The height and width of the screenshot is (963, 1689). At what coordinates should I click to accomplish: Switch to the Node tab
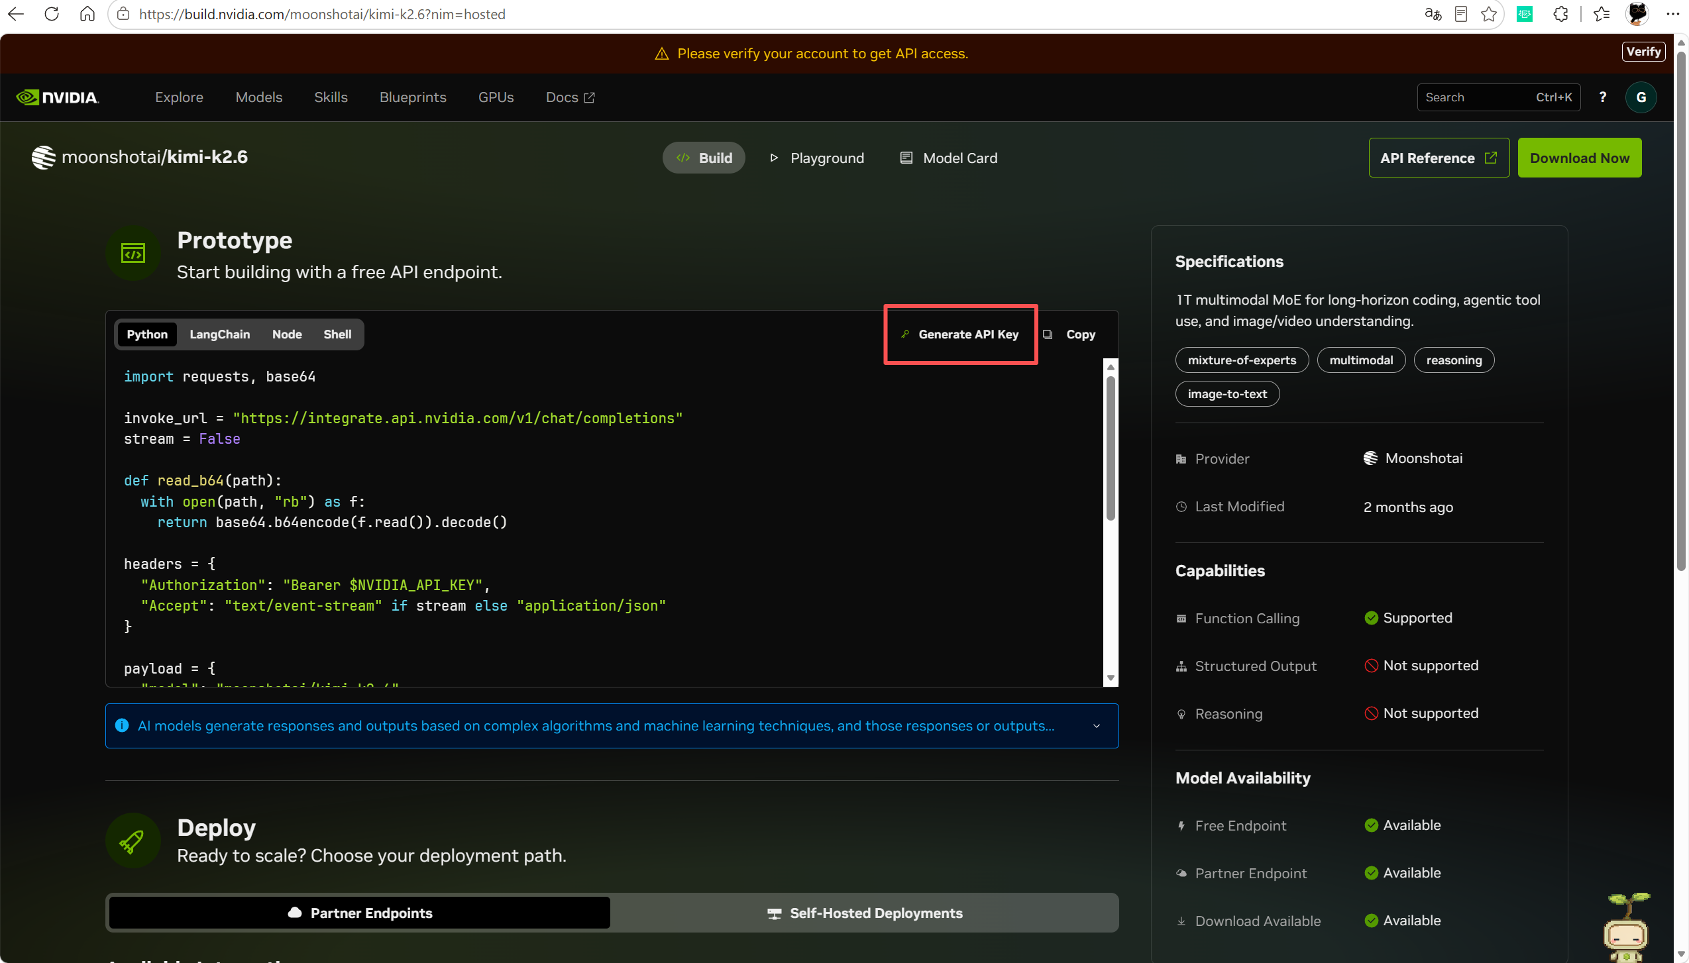pos(287,334)
